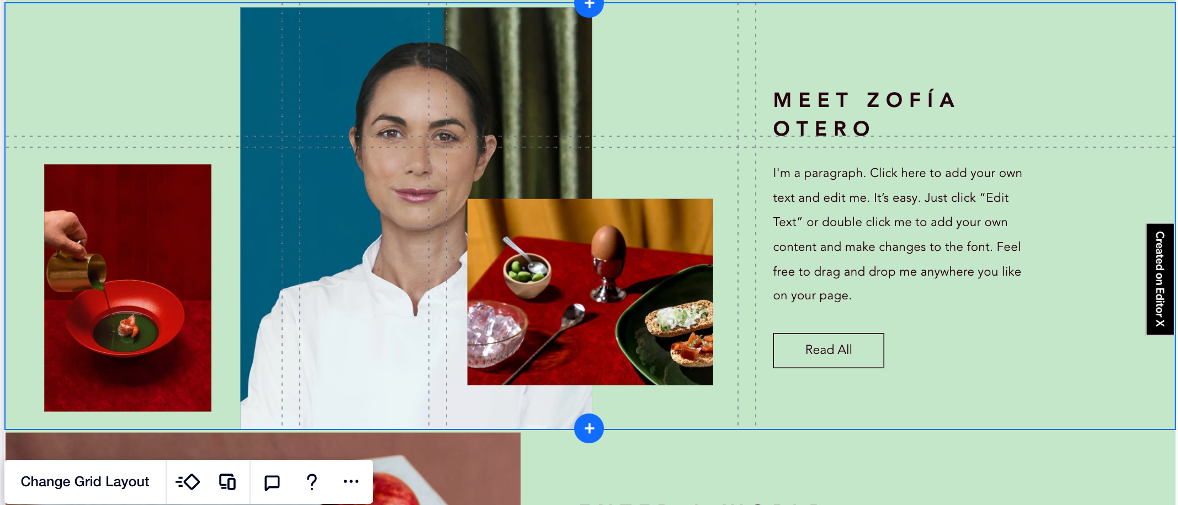
Task: Select the red soup bowl image
Action: [x=128, y=288]
